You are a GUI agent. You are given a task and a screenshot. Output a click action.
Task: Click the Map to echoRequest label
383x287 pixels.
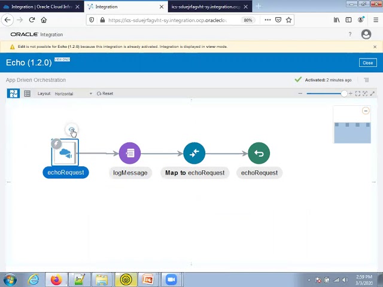pyautogui.click(x=194, y=173)
